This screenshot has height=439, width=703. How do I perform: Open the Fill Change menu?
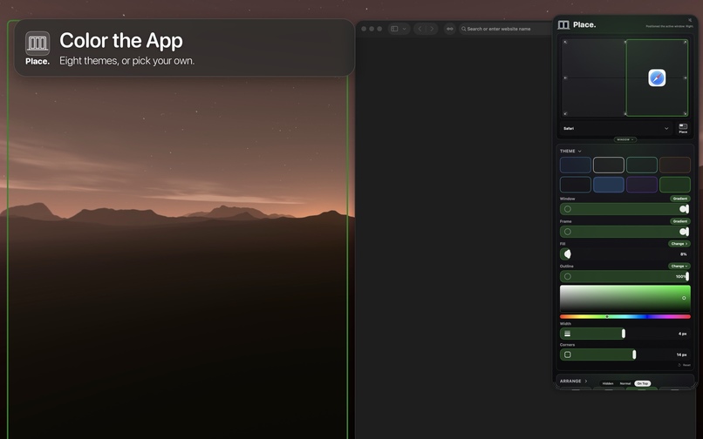click(679, 244)
